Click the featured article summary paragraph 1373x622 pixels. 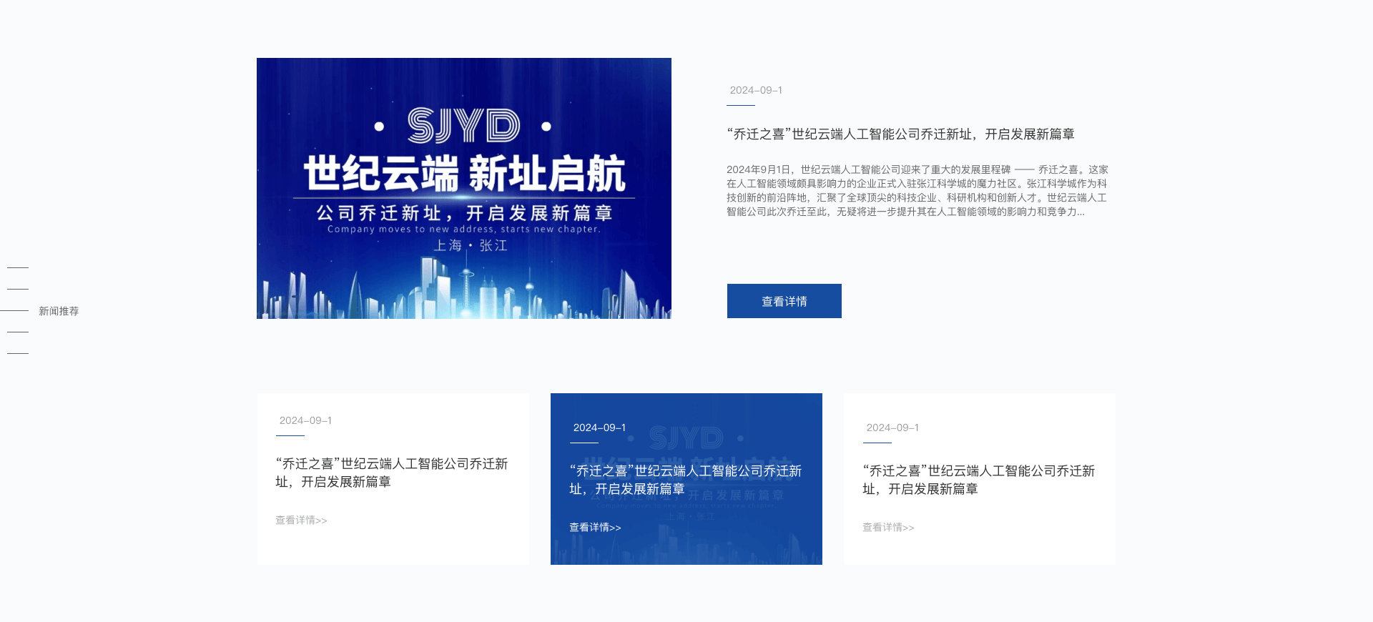point(917,190)
